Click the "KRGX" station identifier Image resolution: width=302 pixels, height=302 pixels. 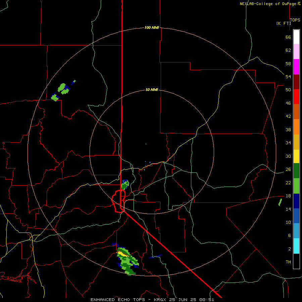coord(160,300)
